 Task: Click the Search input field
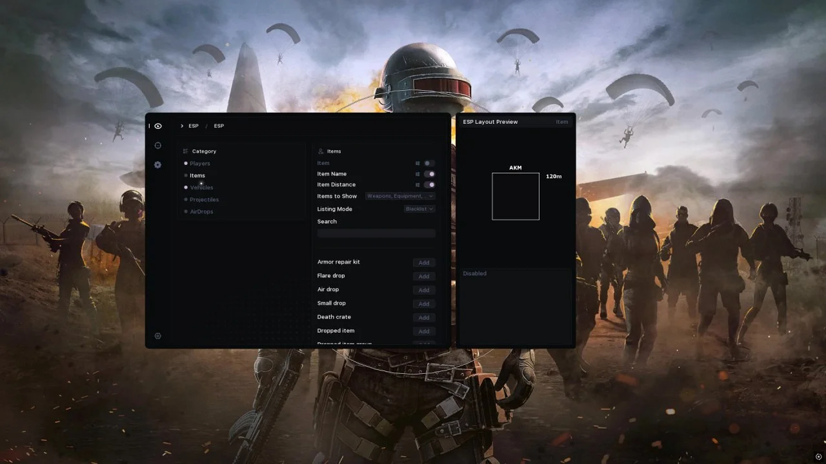376,233
